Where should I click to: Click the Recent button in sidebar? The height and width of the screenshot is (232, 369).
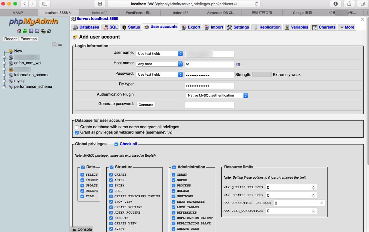(x=11, y=39)
